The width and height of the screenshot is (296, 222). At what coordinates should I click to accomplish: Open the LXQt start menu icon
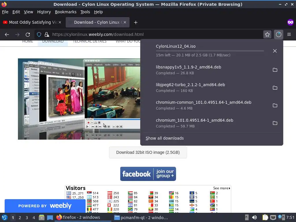4,217
